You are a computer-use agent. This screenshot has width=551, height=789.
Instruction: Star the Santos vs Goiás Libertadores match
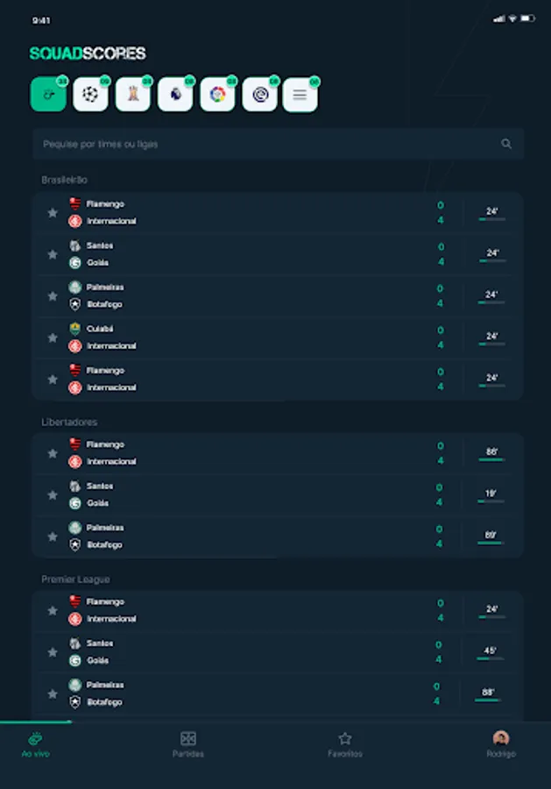53,494
